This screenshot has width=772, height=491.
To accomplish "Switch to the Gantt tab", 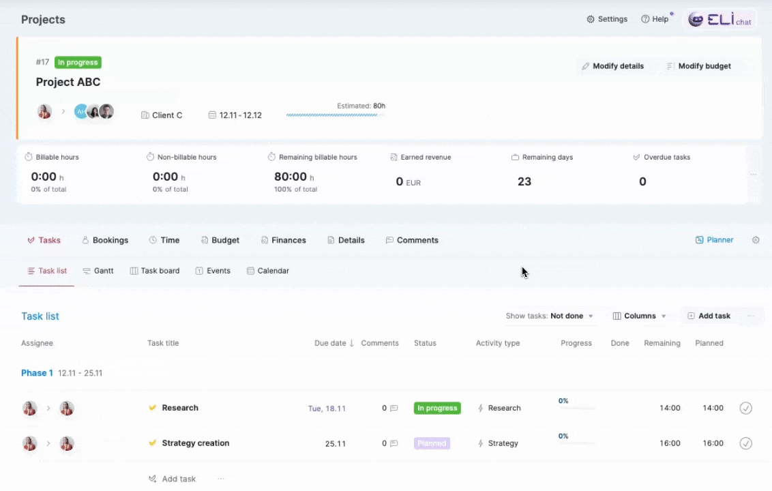I will coord(98,271).
